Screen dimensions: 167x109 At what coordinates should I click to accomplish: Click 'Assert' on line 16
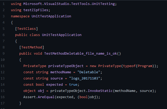pos(30,97)
